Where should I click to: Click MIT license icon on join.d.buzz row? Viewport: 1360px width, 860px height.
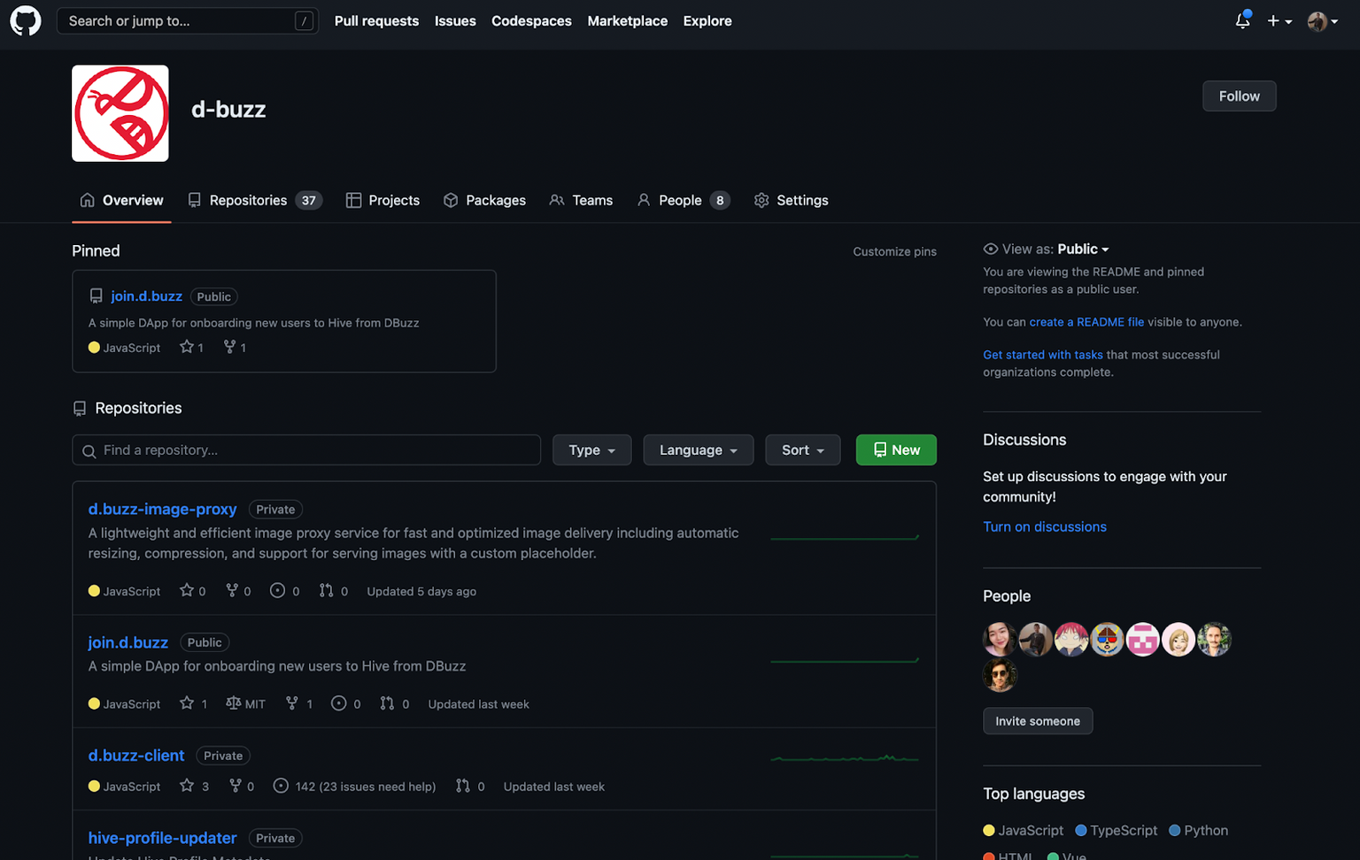tap(233, 704)
